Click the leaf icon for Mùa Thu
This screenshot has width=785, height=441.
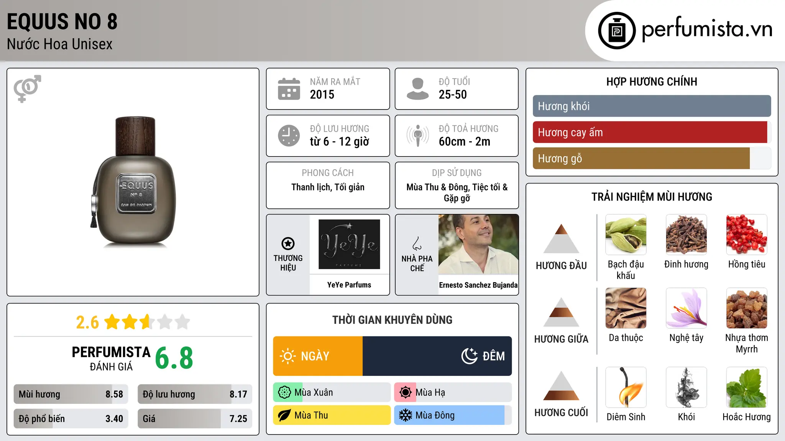pyautogui.click(x=284, y=415)
